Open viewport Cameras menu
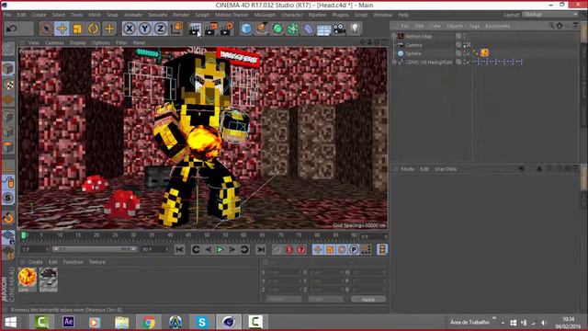 55,43
